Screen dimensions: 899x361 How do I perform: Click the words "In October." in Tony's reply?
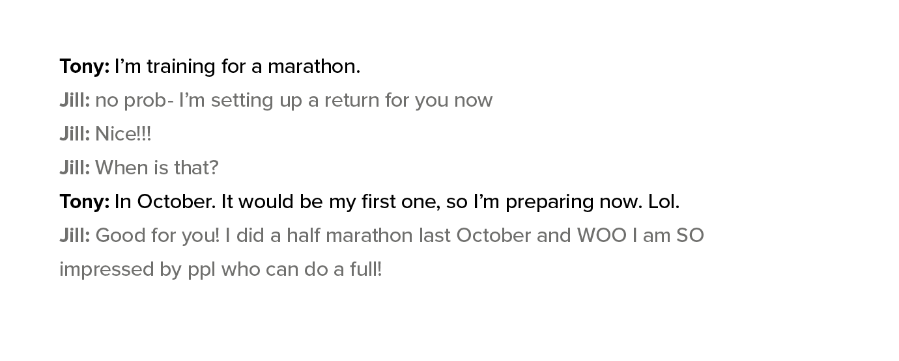165,202
